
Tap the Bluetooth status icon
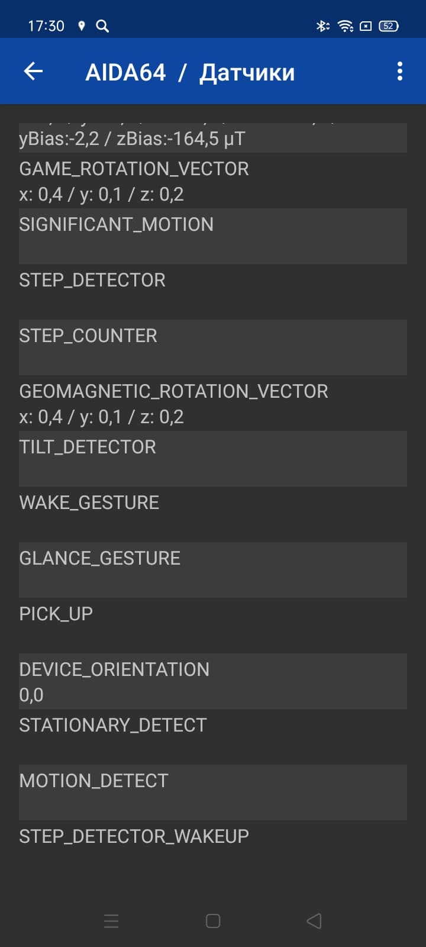tap(322, 26)
